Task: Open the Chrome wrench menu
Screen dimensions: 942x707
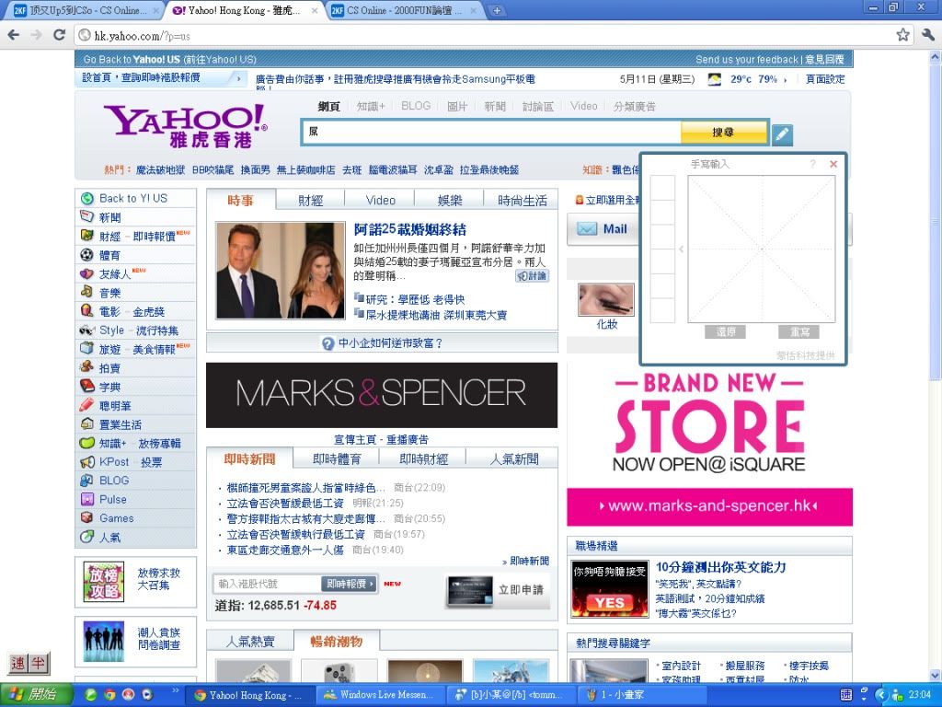Action: [927, 35]
